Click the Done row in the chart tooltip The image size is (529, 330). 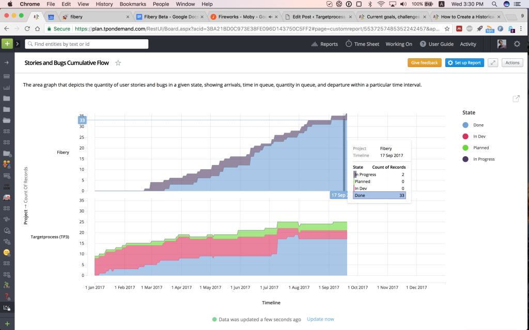tap(379, 195)
